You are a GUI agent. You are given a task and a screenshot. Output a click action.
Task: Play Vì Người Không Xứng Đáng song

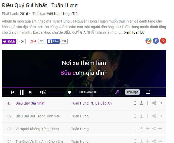click(x=37, y=129)
